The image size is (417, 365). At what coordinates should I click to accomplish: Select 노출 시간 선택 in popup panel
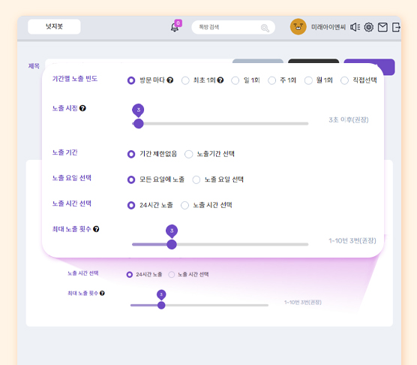184,205
